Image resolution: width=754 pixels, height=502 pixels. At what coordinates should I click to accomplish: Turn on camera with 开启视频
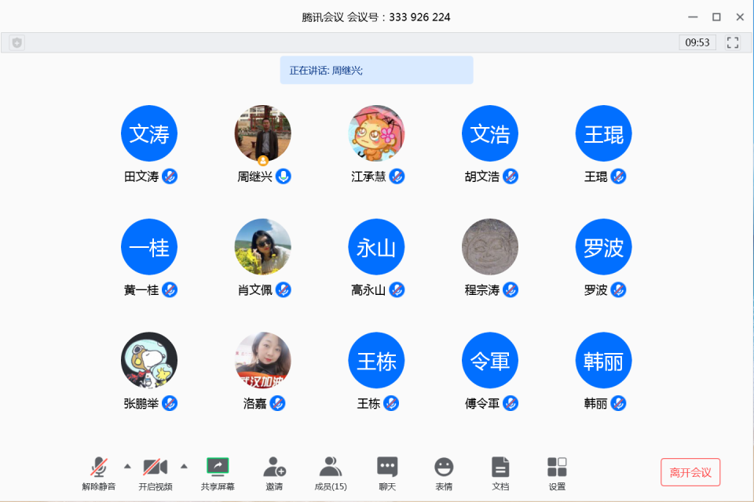156,473
